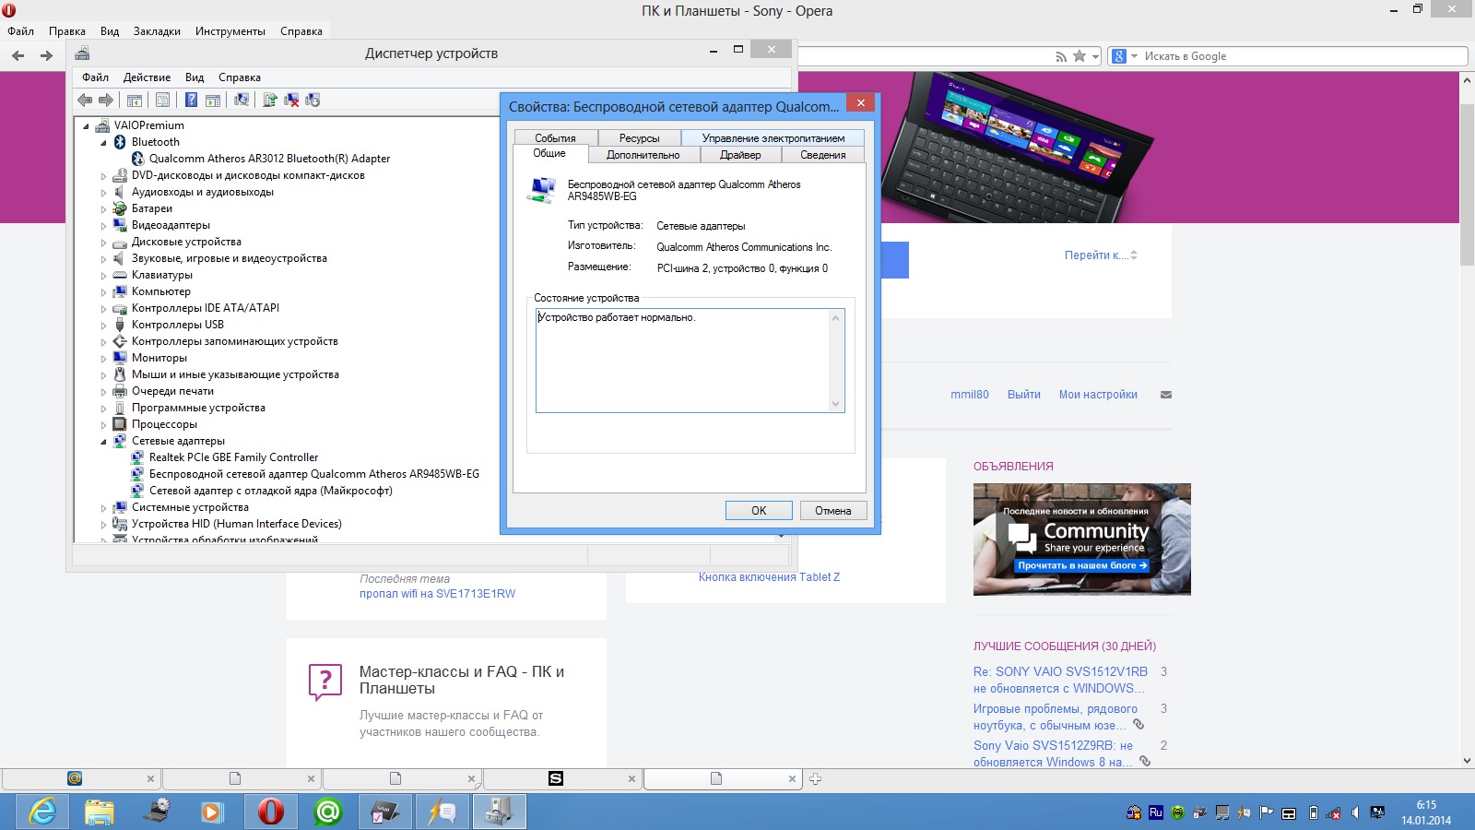The width and height of the screenshot is (1475, 830).
Task: Click uninstall device icon with red X
Action: click(x=291, y=100)
